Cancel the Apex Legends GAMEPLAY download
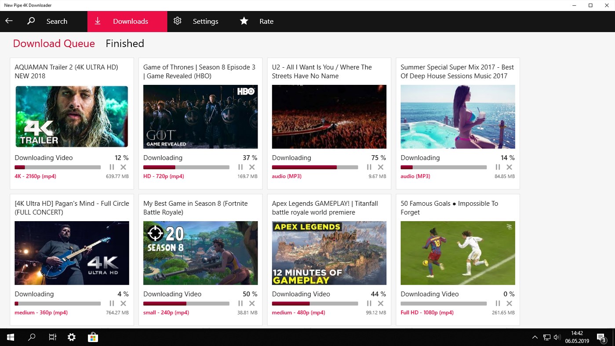615x346 pixels. (381, 303)
